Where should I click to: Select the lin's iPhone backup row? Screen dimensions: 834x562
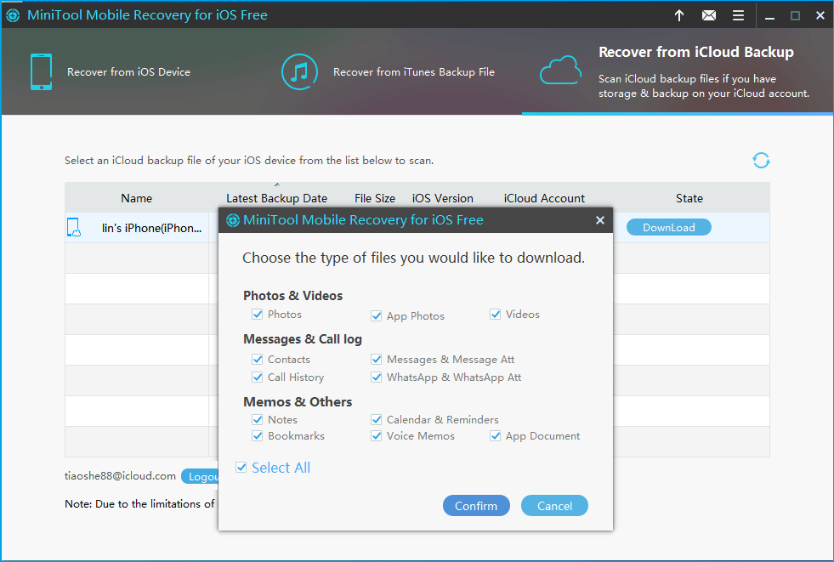click(417, 228)
